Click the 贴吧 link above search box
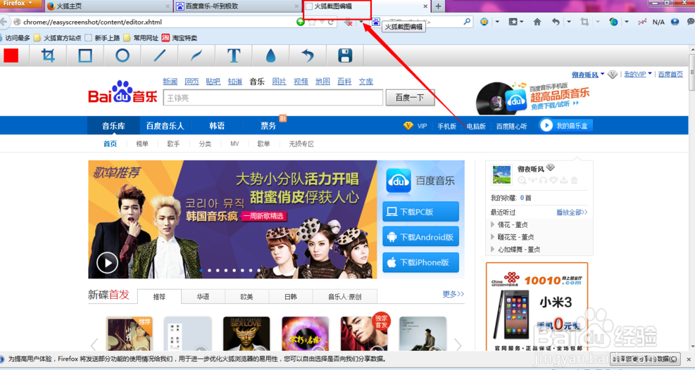 pos(213,82)
